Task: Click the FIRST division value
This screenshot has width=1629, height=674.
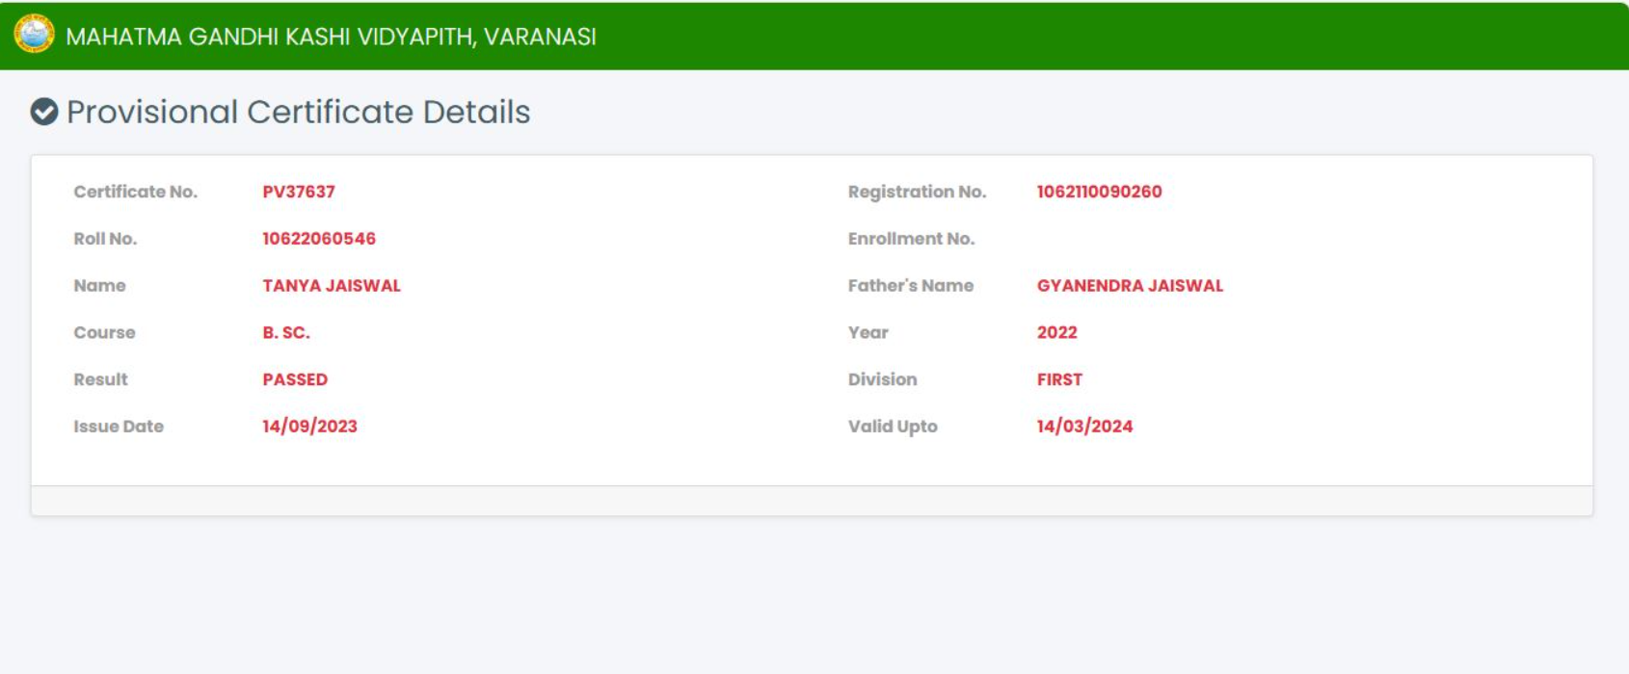Action: (1059, 380)
